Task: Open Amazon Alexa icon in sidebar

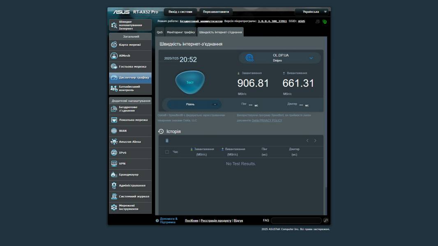Action: 114,142
